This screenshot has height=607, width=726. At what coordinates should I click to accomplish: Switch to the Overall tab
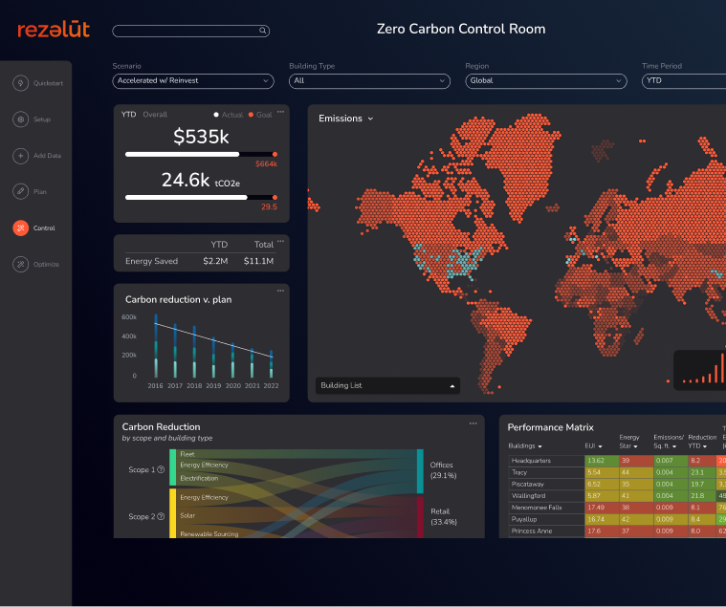(155, 115)
